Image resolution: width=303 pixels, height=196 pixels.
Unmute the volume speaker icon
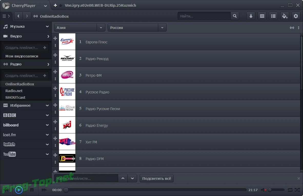point(263,190)
